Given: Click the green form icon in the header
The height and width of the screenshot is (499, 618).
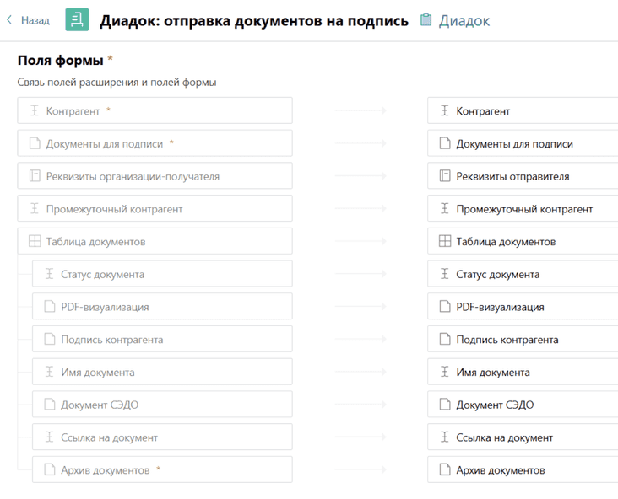Looking at the screenshot, I should click(x=77, y=19).
